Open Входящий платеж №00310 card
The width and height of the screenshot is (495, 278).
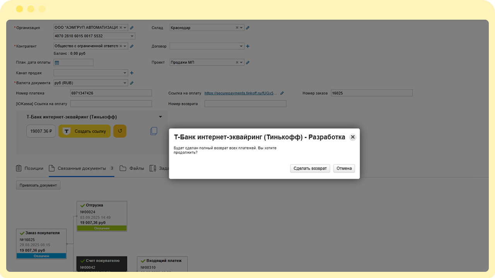(x=162, y=264)
